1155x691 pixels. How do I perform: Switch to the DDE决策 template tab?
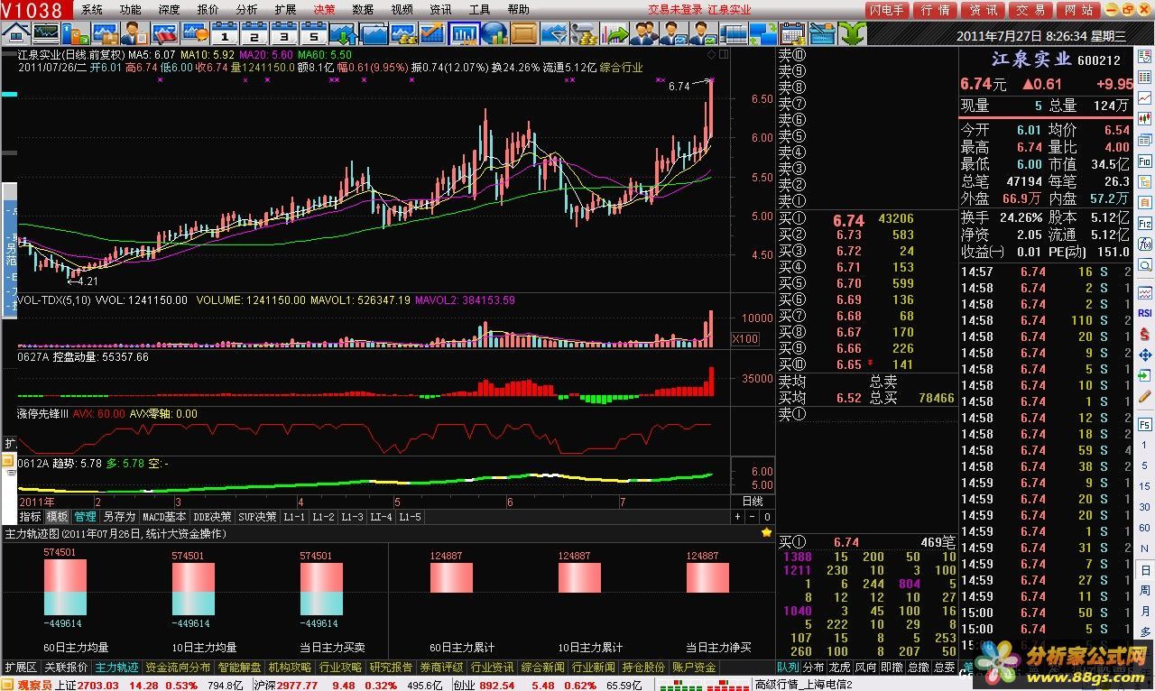[213, 517]
